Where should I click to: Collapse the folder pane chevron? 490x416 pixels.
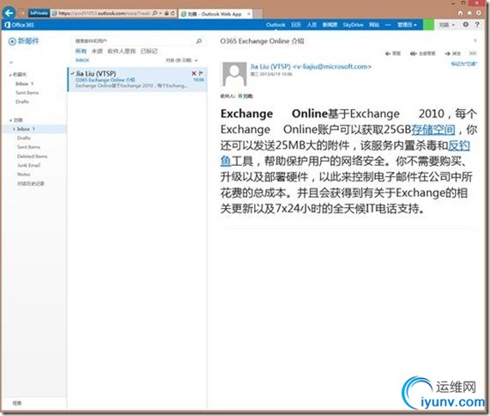(x=11, y=62)
